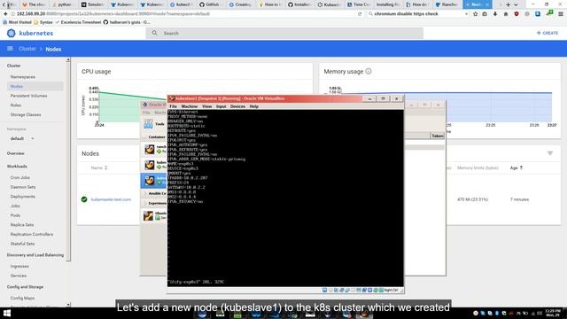Sort Nodes table by Name

[x=99, y=167]
